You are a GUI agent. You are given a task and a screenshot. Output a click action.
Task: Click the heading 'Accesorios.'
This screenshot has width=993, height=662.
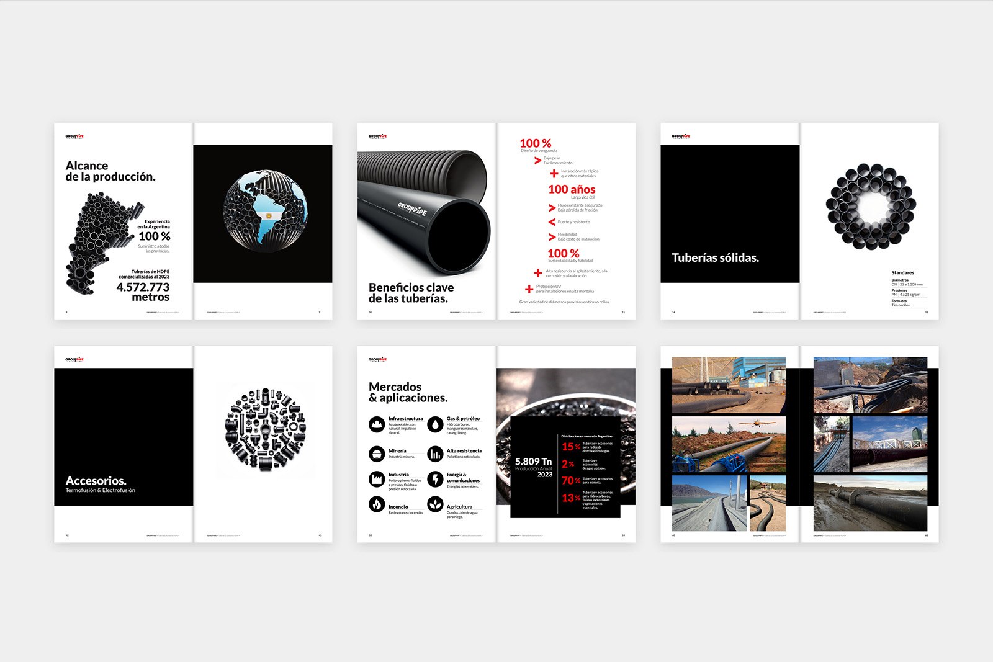pyautogui.click(x=96, y=481)
